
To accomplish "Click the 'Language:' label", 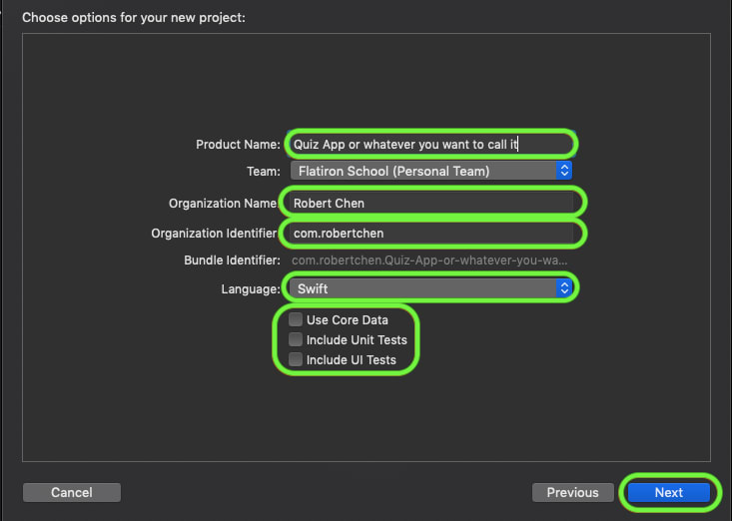I will pos(251,289).
